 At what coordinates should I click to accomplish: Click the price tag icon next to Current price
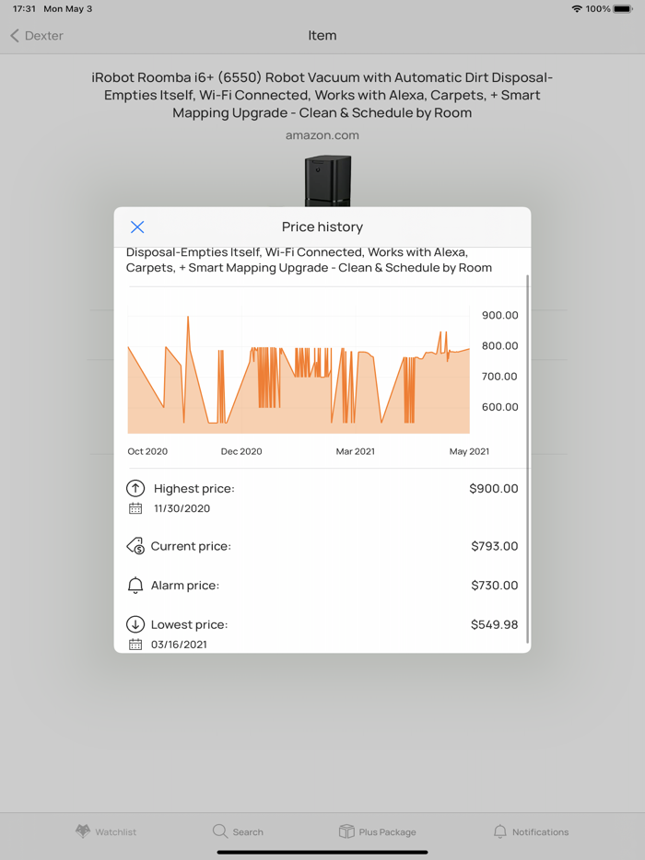click(x=136, y=545)
